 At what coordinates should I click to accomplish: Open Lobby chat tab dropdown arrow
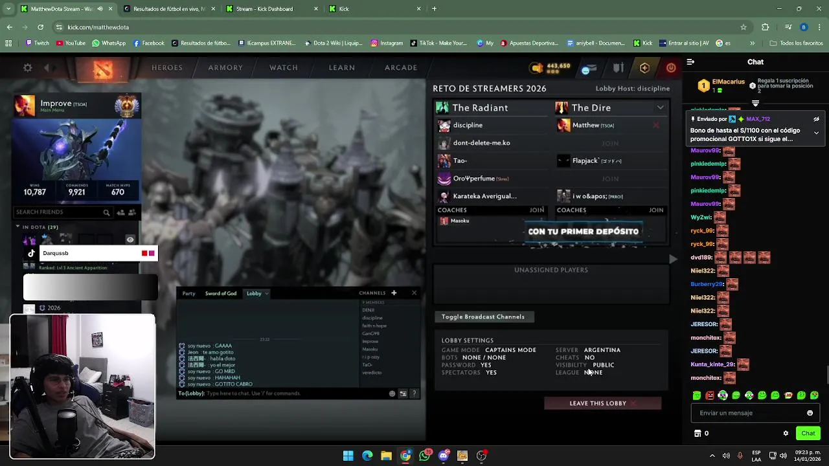[x=266, y=294]
